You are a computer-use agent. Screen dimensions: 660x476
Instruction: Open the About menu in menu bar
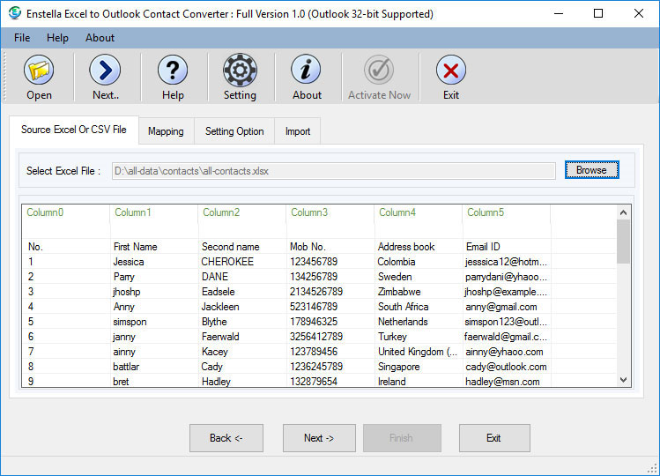pos(100,38)
